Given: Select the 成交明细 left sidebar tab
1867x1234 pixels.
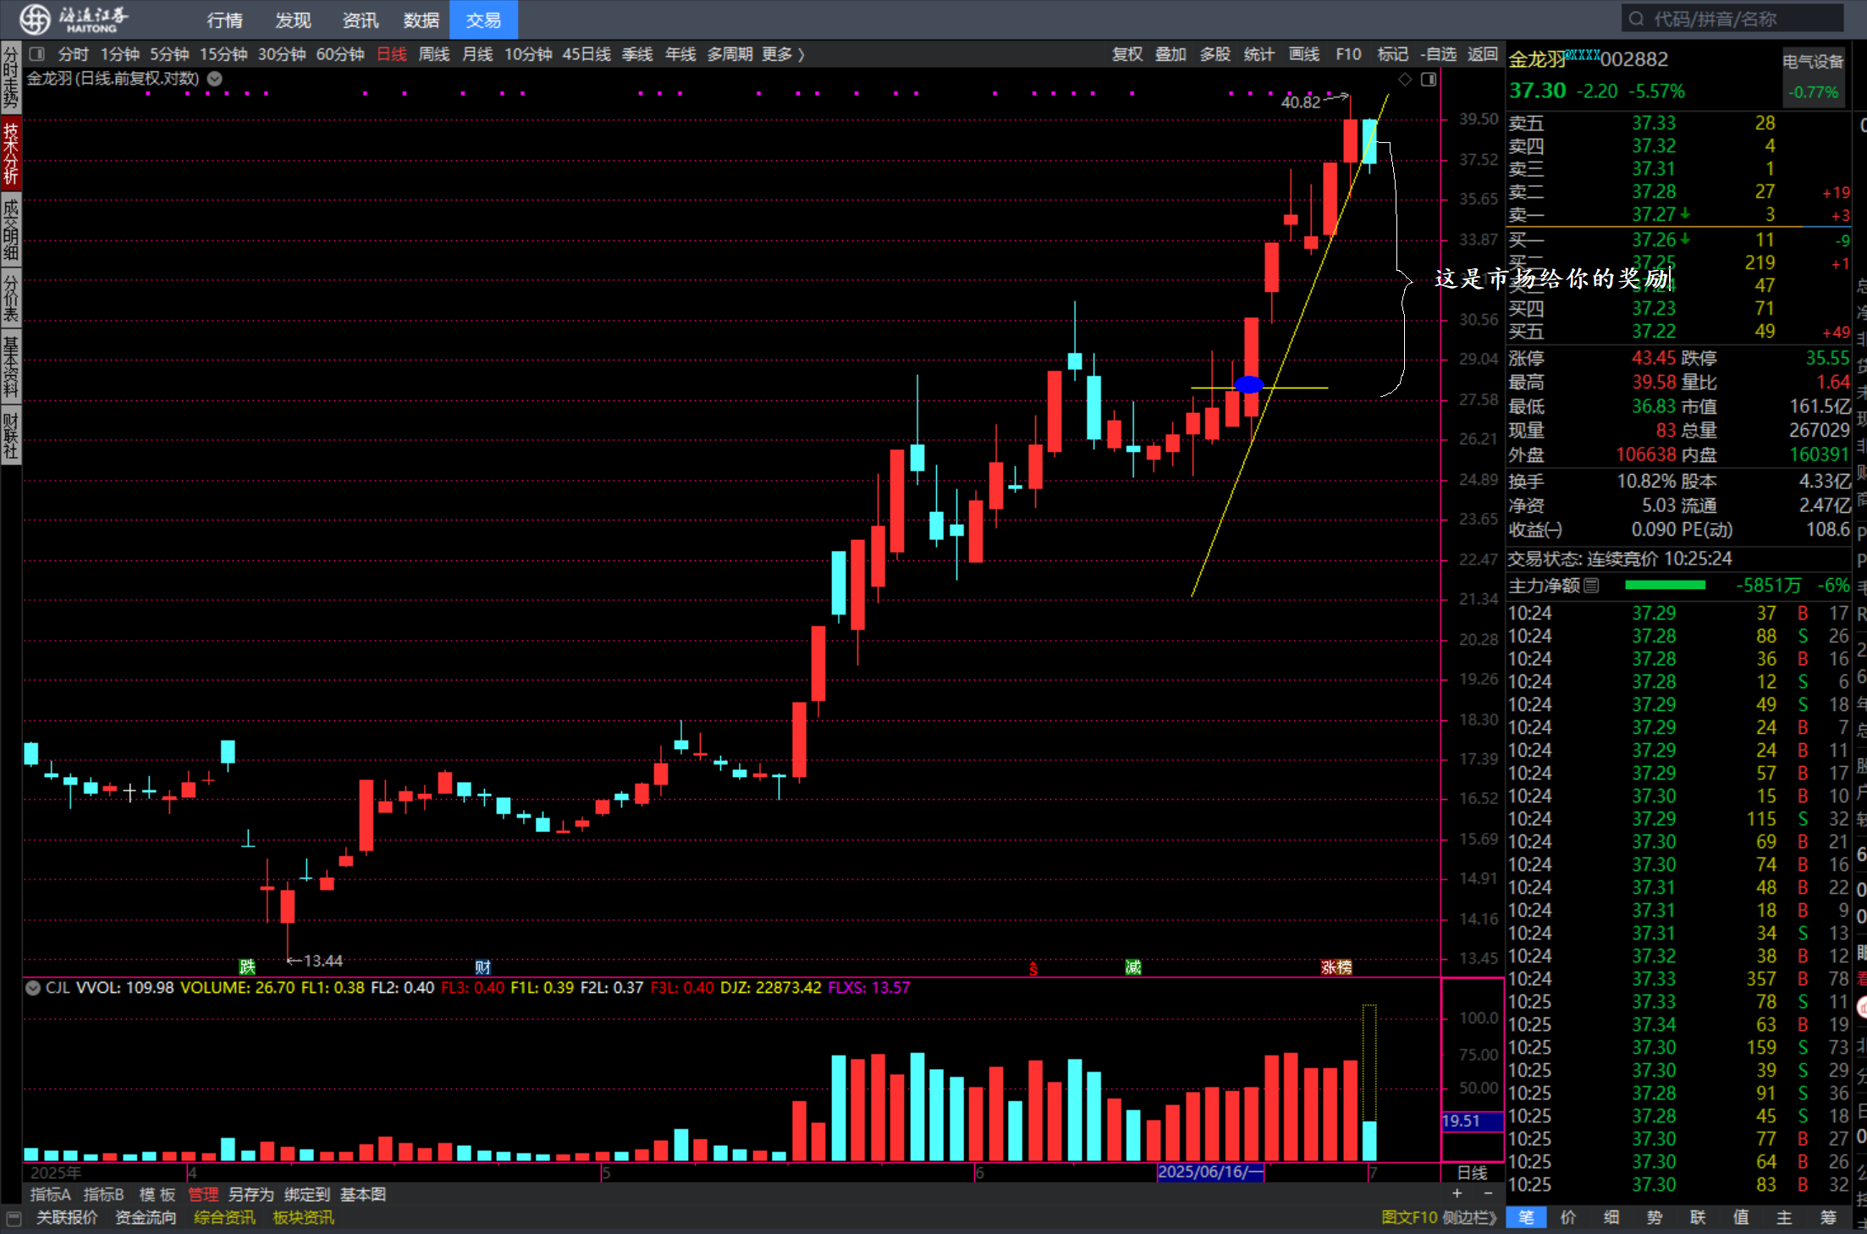Looking at the screenshot, I should (11, 230).
